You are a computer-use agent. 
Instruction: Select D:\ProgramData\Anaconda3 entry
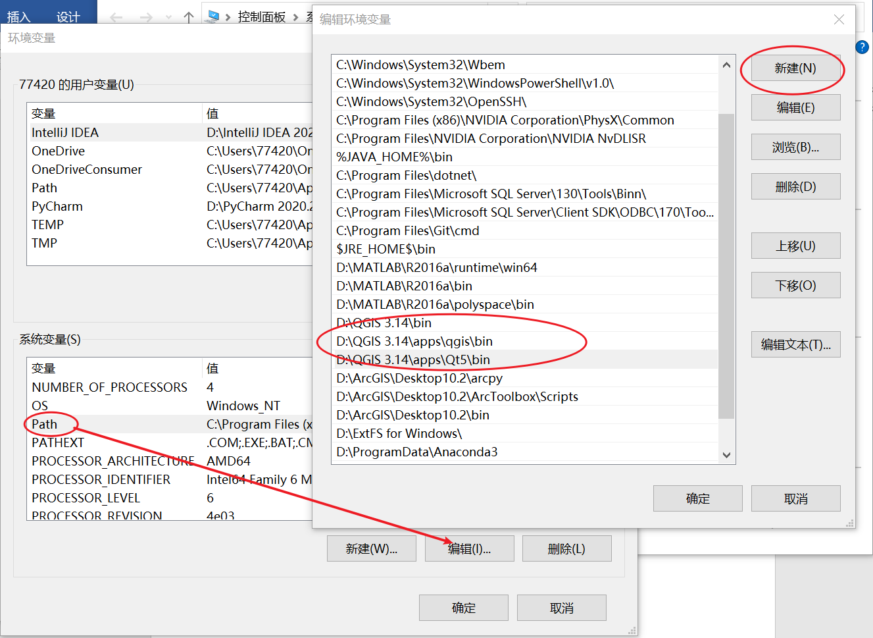pos(525,452)
